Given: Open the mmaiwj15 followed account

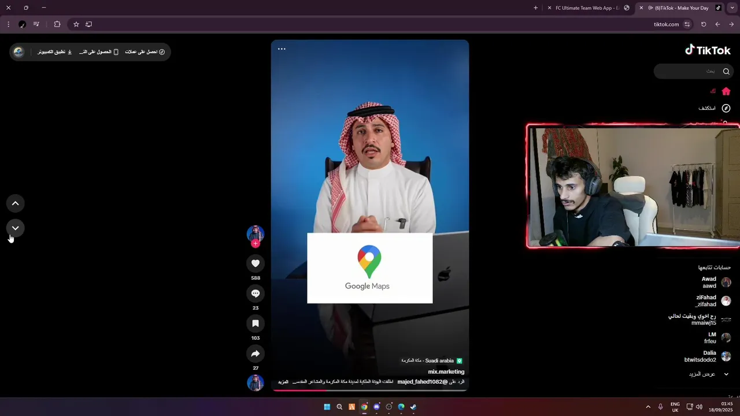Looking at the screenshot, I should 700,320.
